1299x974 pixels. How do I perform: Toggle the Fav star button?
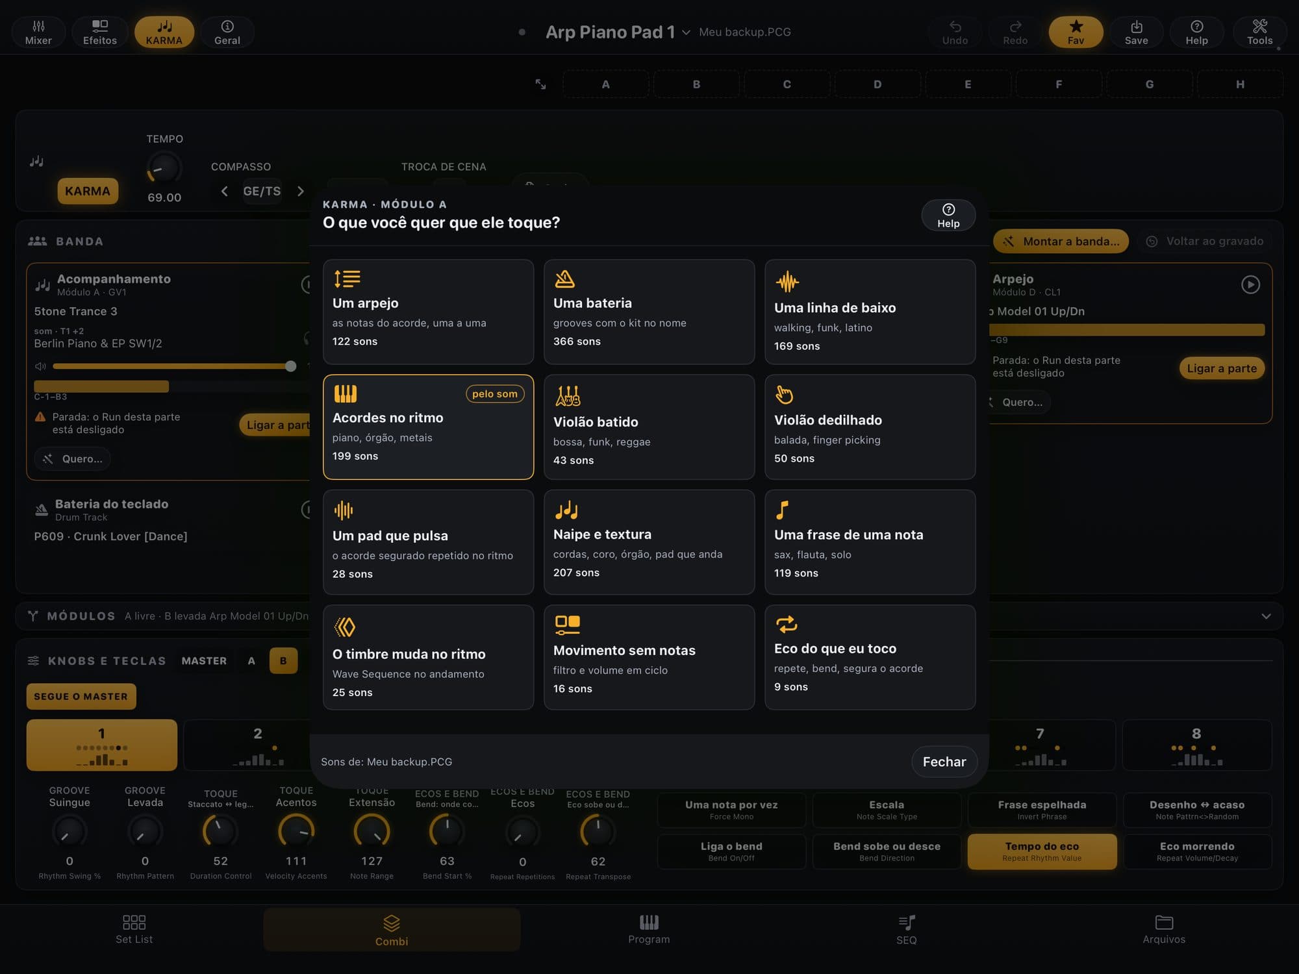click(1076, 32)
